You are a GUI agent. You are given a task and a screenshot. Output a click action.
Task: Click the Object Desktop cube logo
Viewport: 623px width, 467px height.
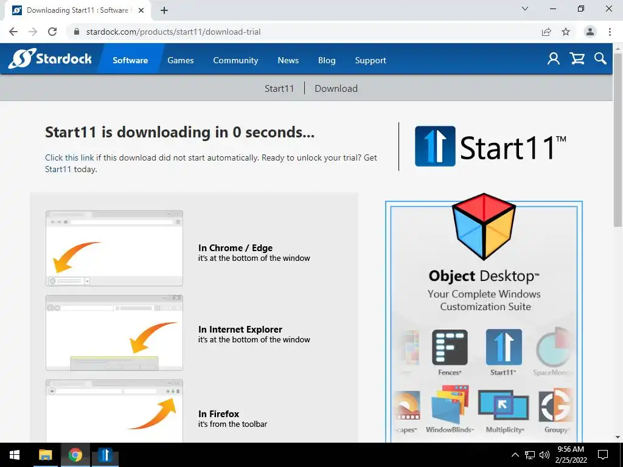point(484,227)
